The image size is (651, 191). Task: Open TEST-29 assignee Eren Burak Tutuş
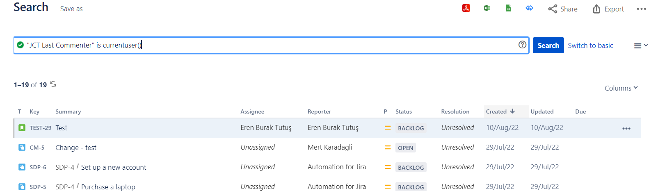(266, 128)
